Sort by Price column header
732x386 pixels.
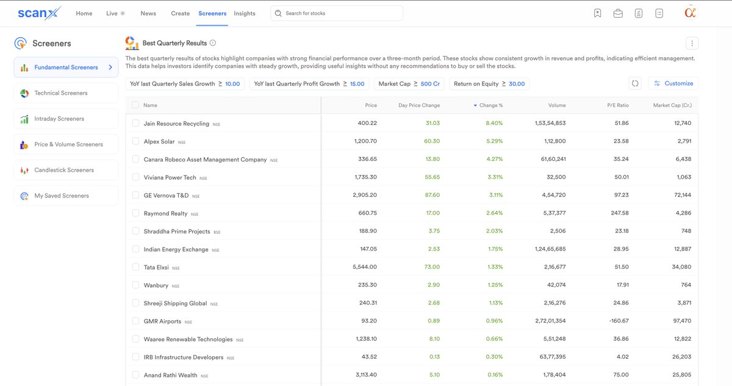(x=371, y=105)
